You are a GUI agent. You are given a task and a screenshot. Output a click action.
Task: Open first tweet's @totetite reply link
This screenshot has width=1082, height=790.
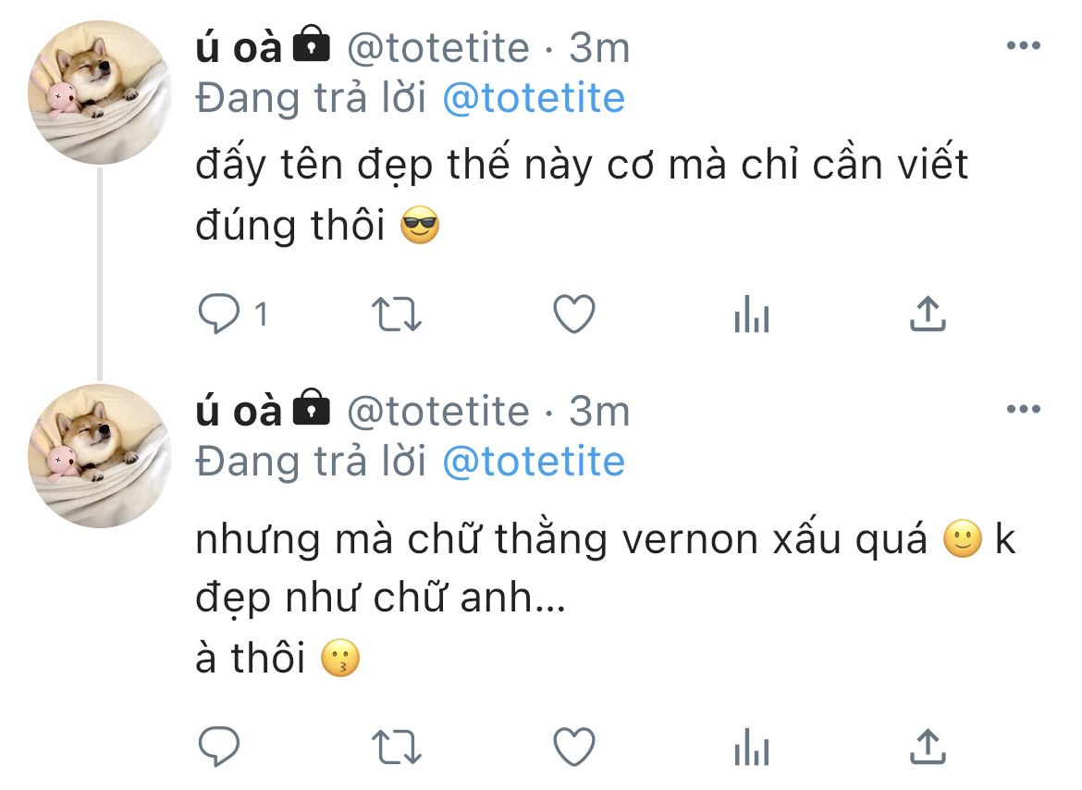534,98
